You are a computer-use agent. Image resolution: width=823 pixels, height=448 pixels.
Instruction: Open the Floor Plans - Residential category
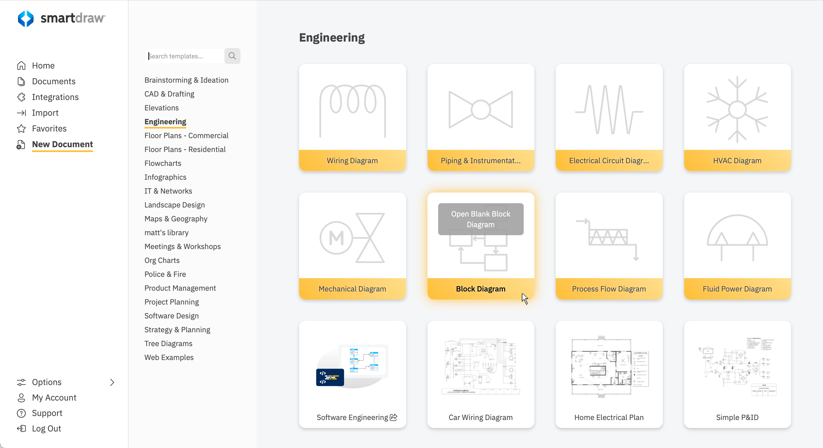click(185, 149)
